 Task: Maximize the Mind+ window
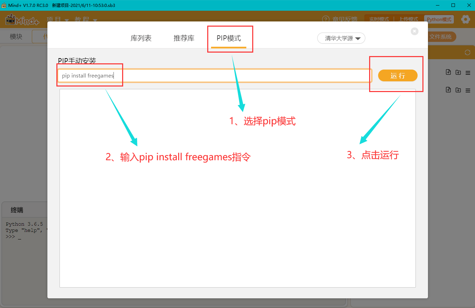coord(453,5)
